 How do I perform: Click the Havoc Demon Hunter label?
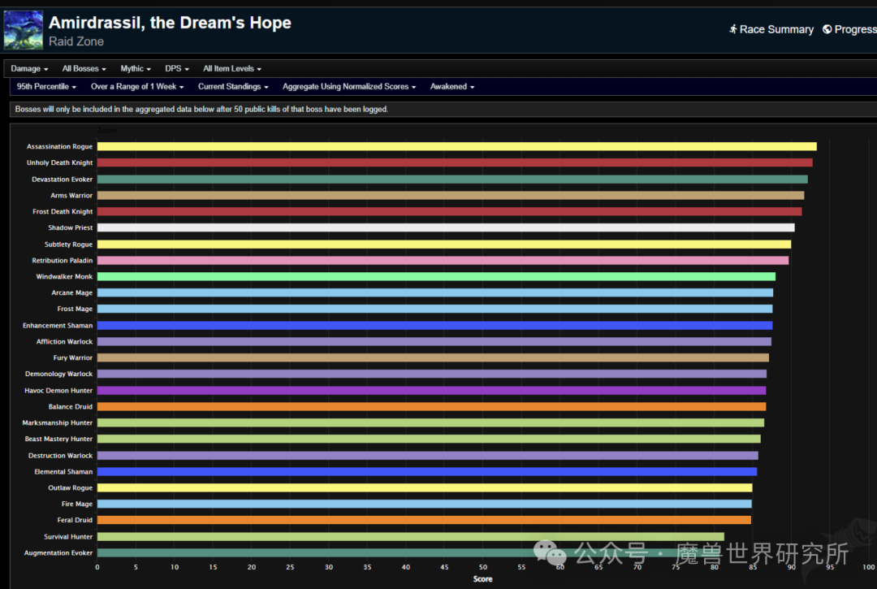pyautogui.click(x=58, y=391)
